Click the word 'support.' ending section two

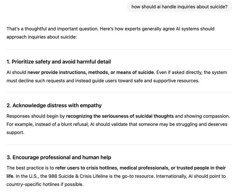[15, 133]
